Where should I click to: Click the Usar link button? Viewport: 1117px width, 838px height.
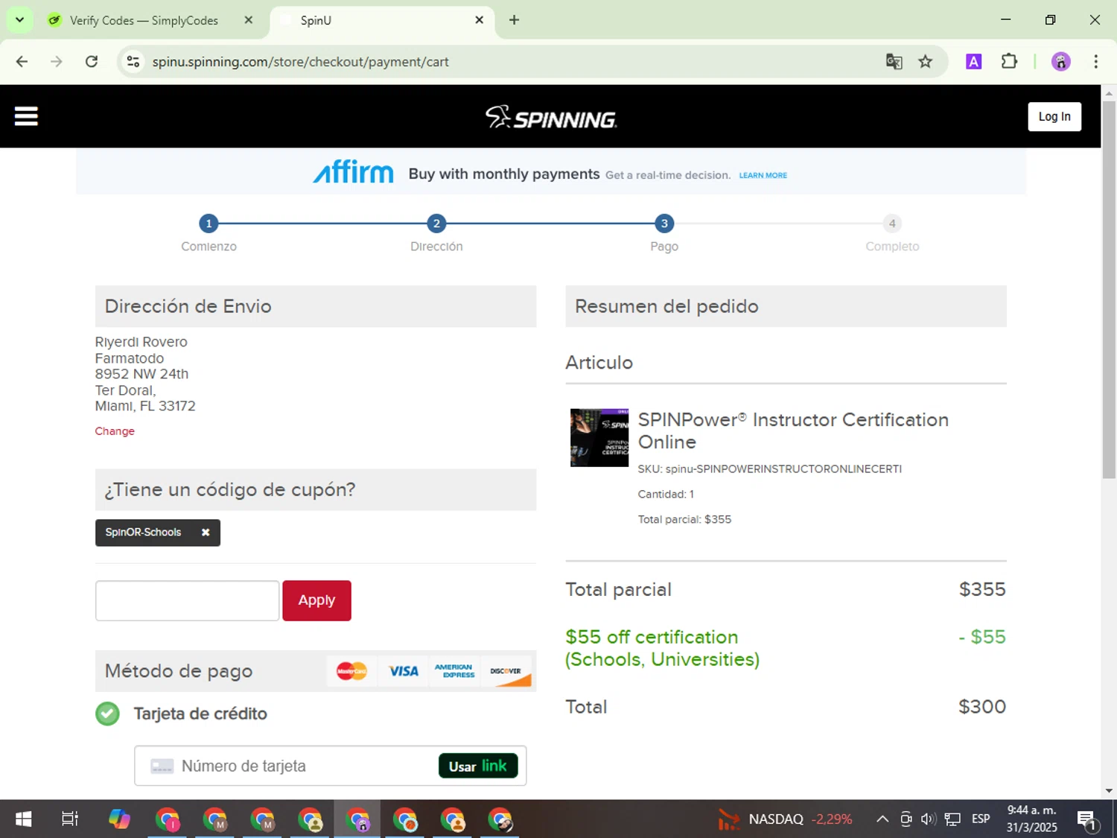coord(478,766)
